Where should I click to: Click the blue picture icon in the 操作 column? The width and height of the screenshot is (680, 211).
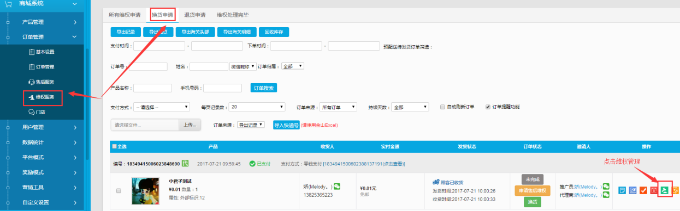point(632,190)
